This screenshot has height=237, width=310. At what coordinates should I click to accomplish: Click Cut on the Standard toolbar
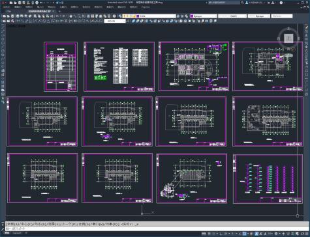pos(35,16)
